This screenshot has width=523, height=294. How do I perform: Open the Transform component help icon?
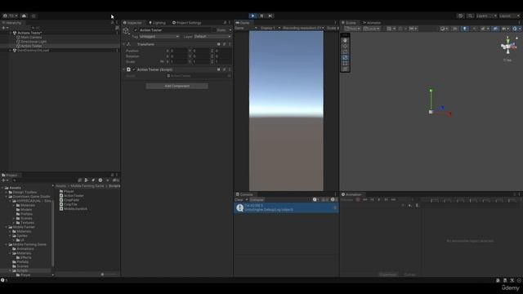point(219,44)
